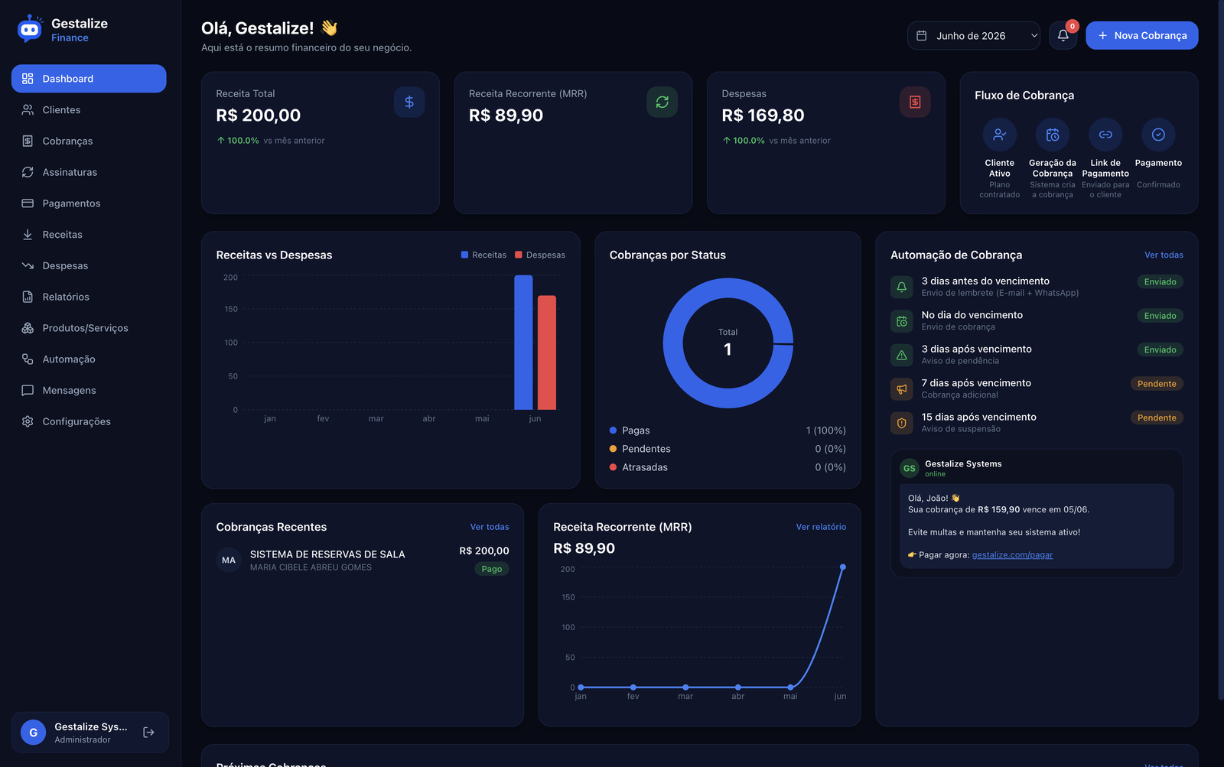Click megaphone icon for 7 dias após vencimento
This screenshot has height=767, width=1224.
coord(902,389)
